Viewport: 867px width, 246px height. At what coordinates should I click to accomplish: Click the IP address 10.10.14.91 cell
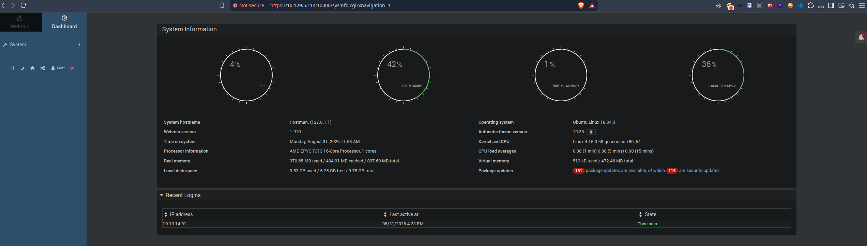(174, 224)
